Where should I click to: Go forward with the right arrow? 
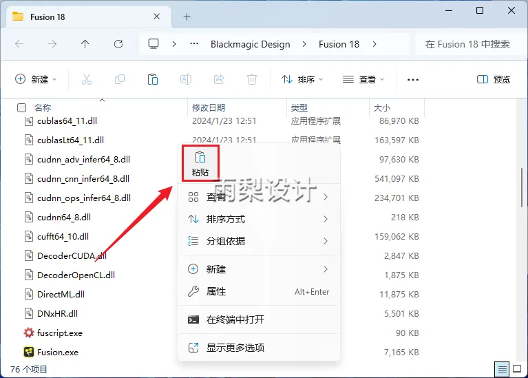[52, 44]
